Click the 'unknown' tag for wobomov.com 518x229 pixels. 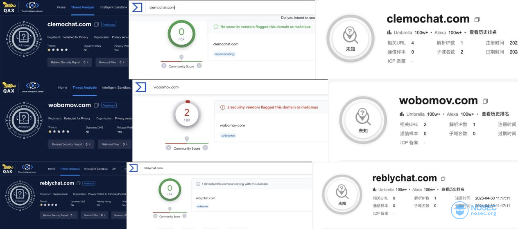(228, 135)
